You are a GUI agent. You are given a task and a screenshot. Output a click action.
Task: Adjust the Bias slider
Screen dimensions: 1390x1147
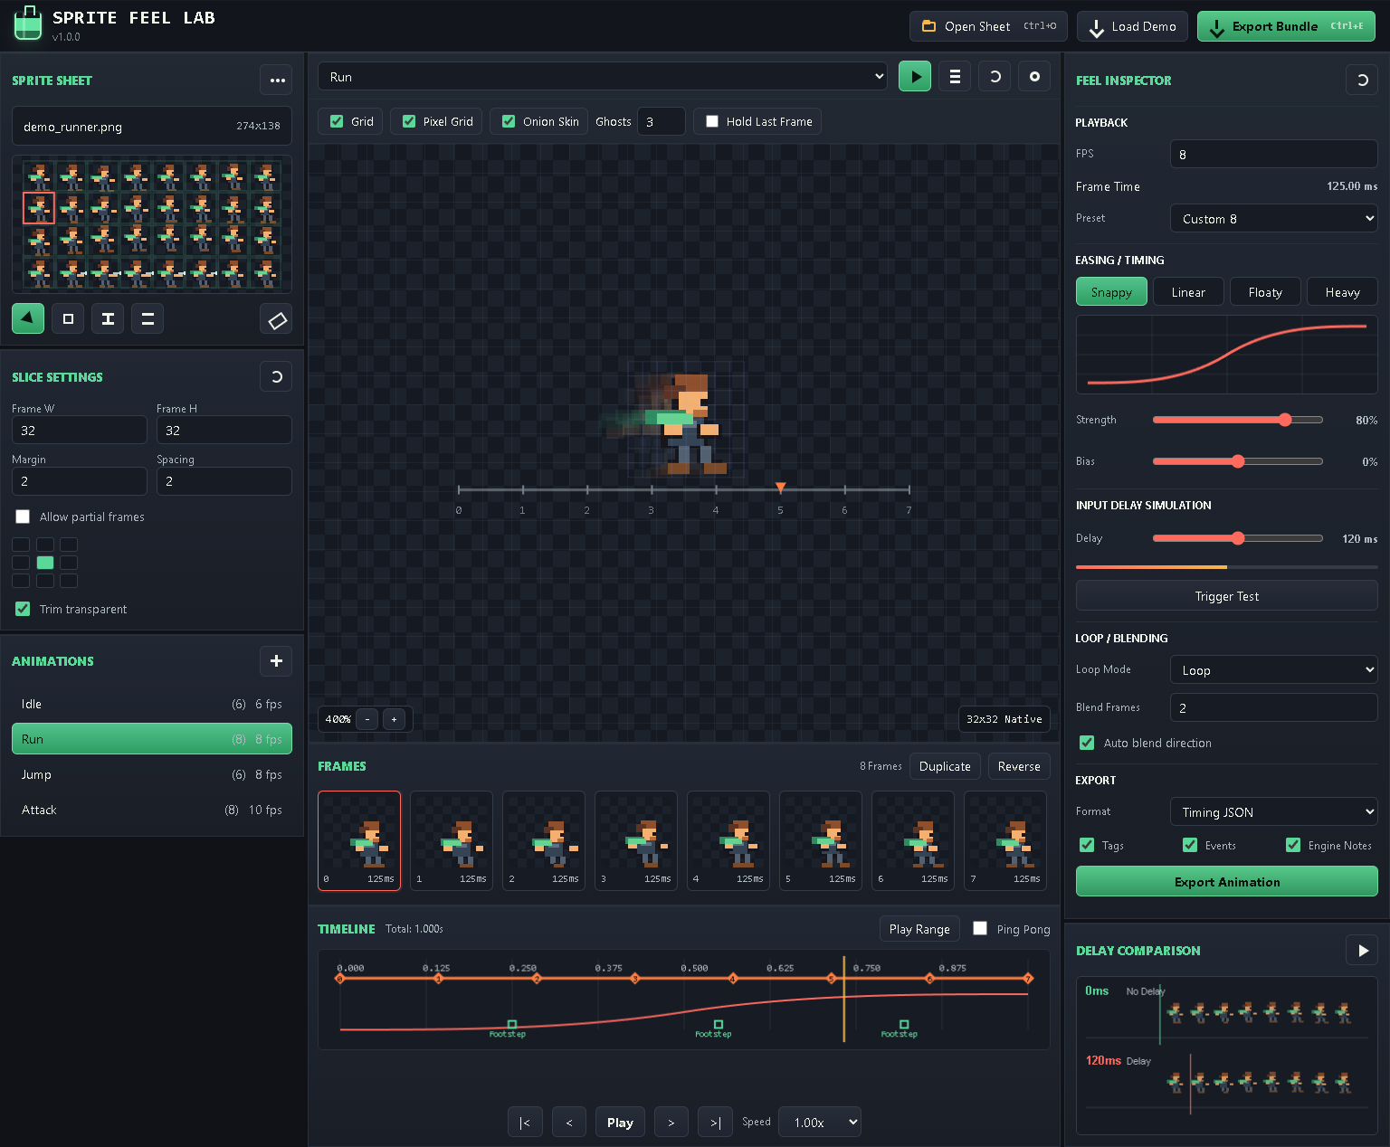coord(1237,461)
